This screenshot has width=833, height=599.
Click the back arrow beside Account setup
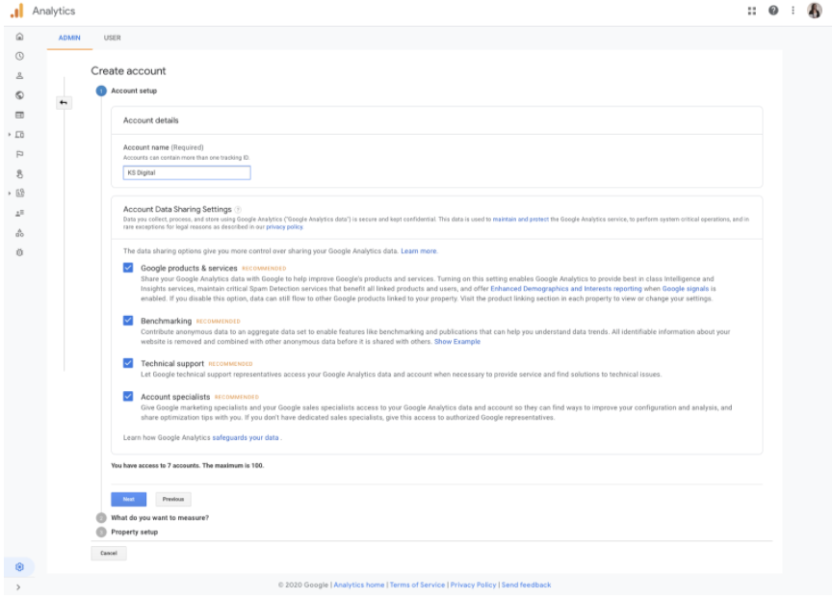[64, 101]
